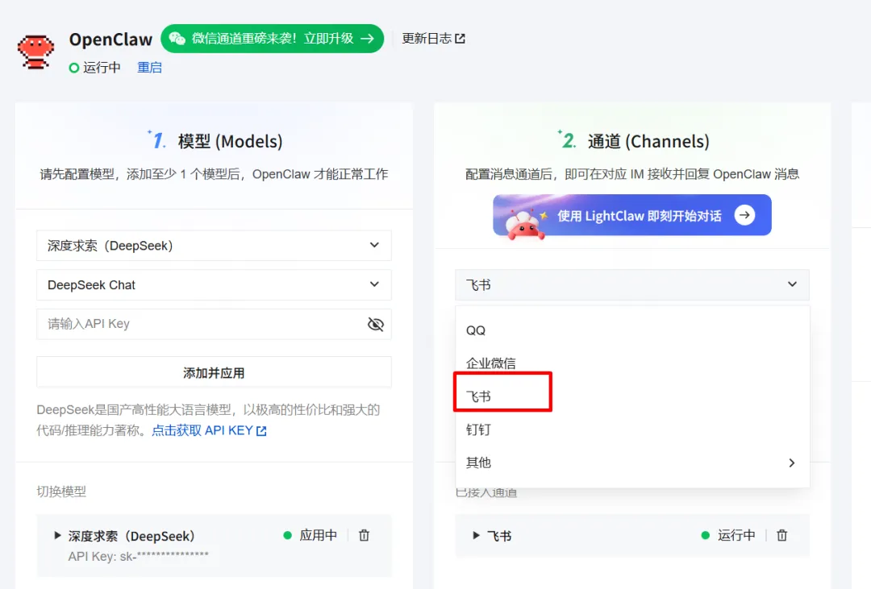The width and height of the screenshot is (871, 589).
Task: Click the 通道 (Channels) heading
Action: pos(648,142)
